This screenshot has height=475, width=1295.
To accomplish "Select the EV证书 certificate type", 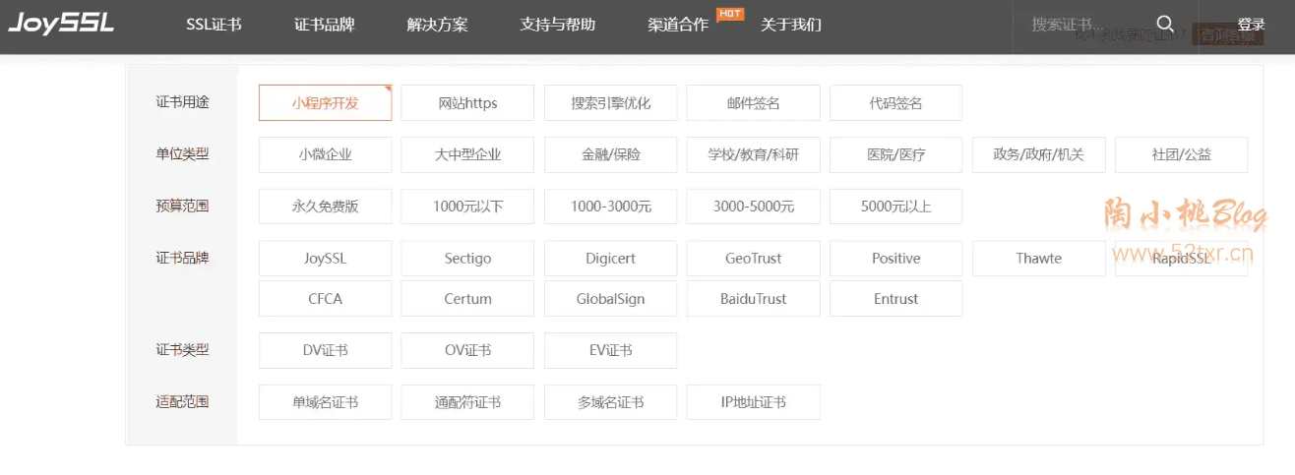I will point(610,350).
